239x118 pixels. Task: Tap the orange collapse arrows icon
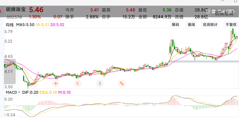pyautogui.click(x=122, y=84)
